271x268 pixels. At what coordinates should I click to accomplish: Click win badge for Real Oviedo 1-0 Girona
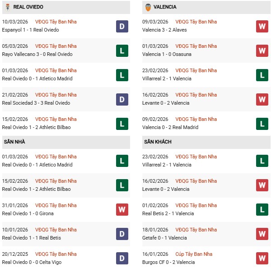point(122,210)
